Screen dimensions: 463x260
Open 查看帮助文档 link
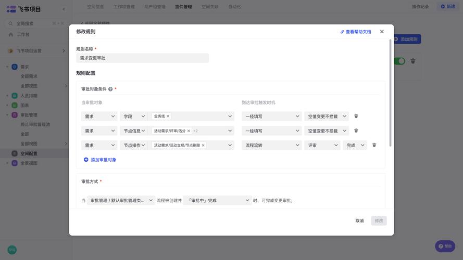click(356, 32)
